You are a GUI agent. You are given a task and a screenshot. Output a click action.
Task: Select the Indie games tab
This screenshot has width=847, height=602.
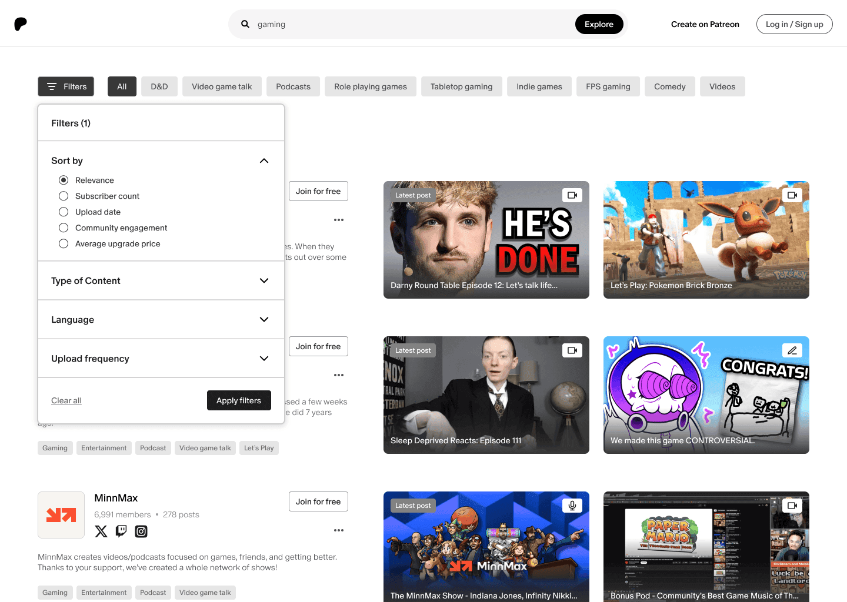[539, 86]
